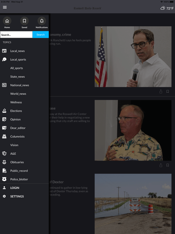The width and height of the screenshot is (175, 234).
Task: View the Obituaries section
Action: (x=17, y=162)
